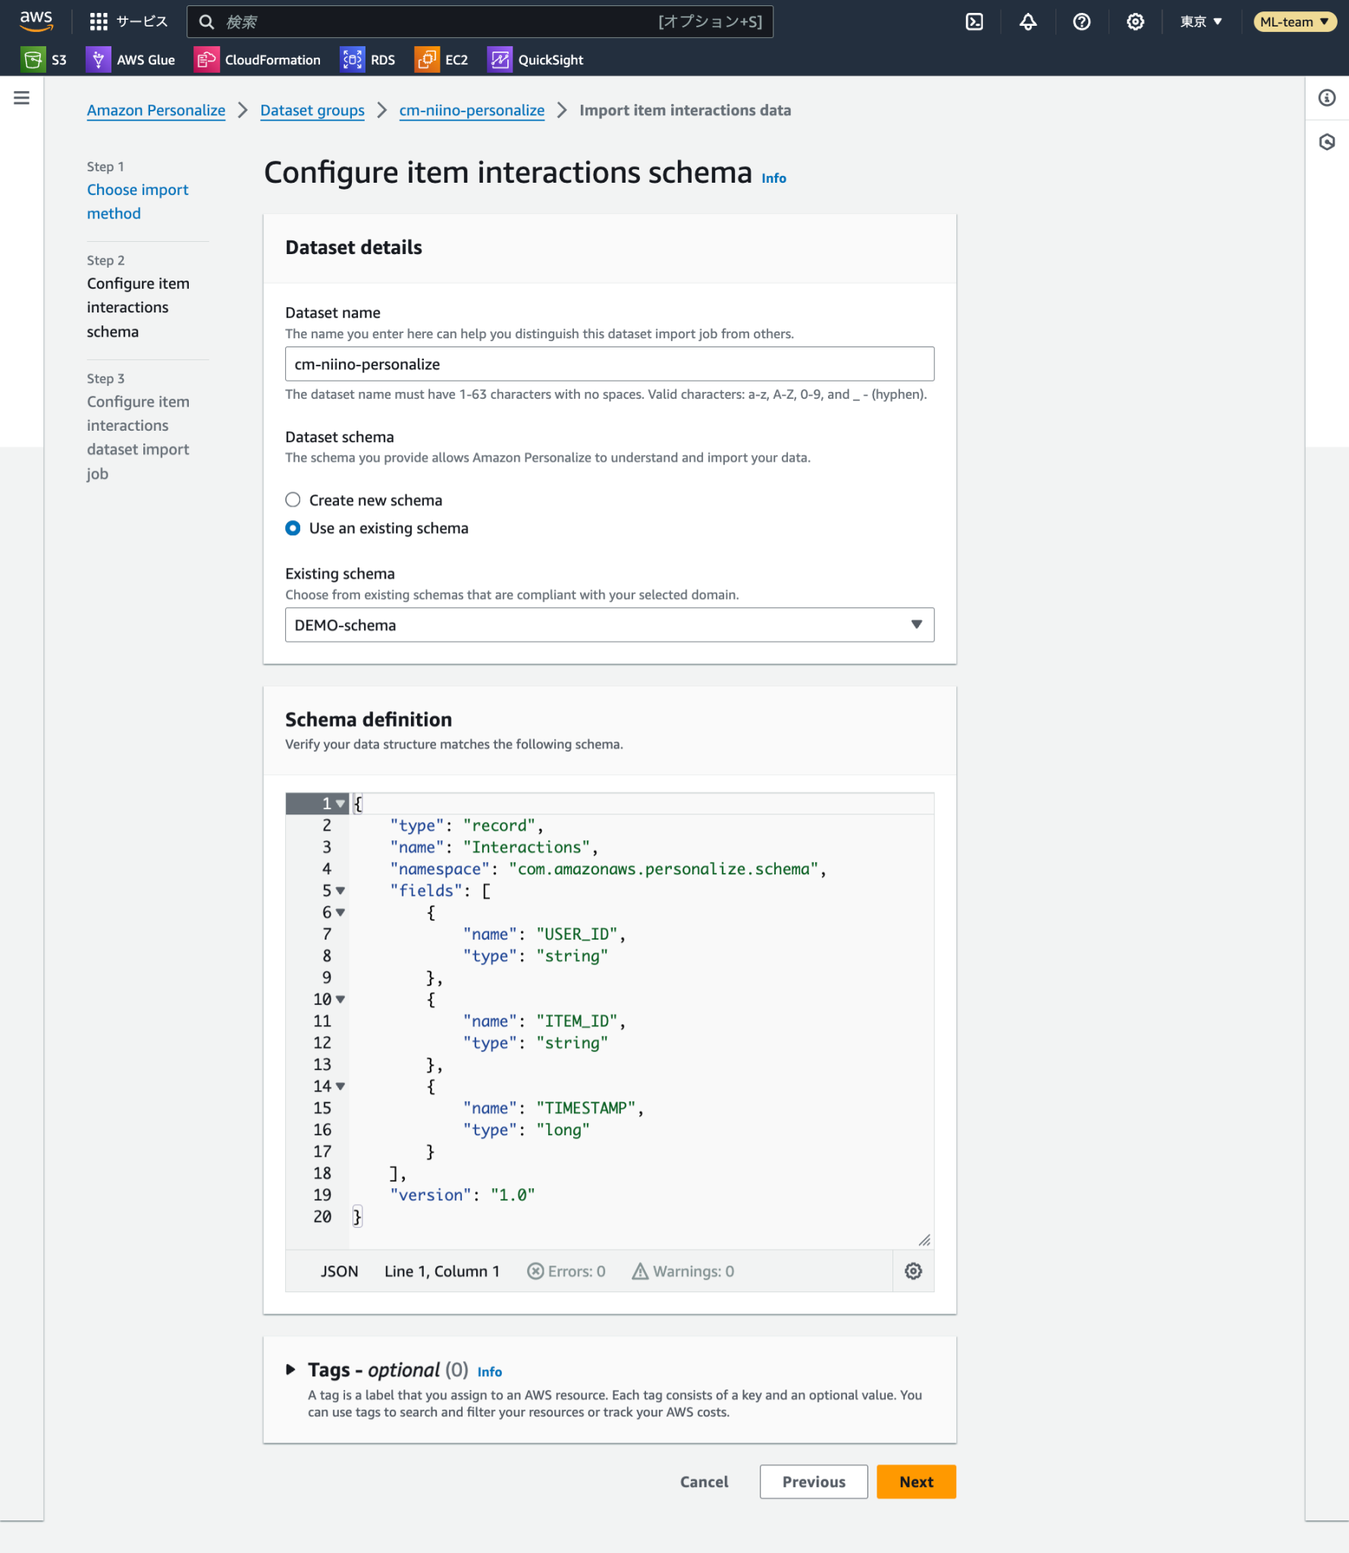Open the help question mark icon
1349x1553 pixels.
click(1081, 22)
